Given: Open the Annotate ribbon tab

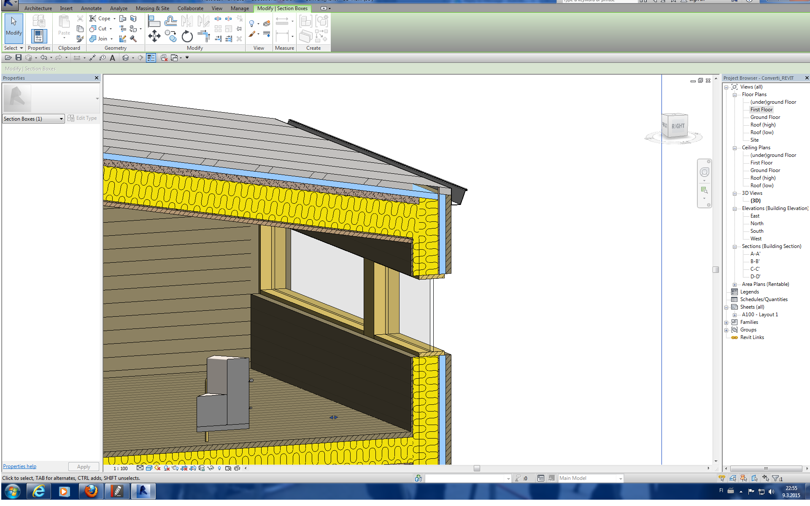Looking at the screenshot, I should 91,8.
